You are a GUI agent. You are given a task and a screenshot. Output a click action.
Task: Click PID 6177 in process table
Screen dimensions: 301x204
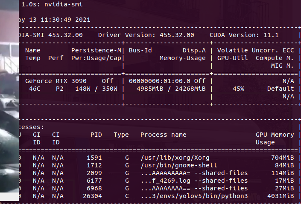tap(94, 181)
